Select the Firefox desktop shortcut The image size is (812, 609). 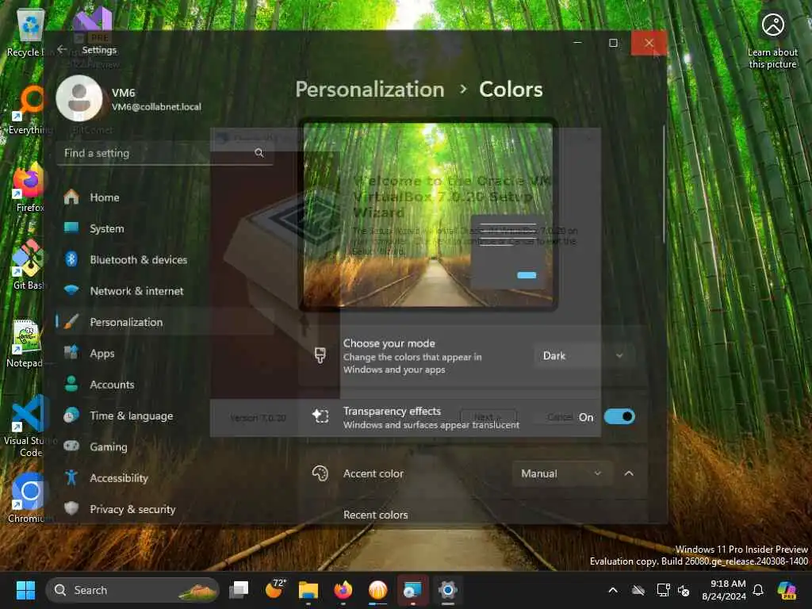(29, 187)
